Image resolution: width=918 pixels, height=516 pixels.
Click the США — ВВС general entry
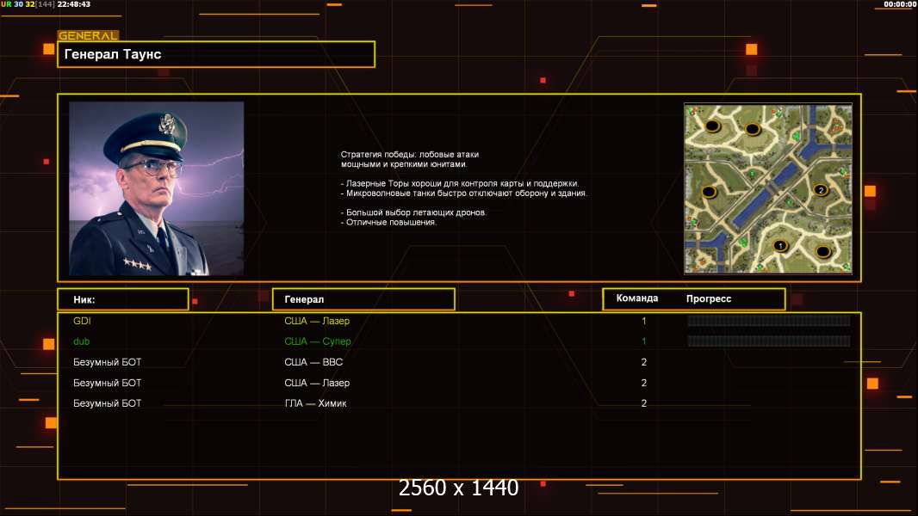coord(313,362)
